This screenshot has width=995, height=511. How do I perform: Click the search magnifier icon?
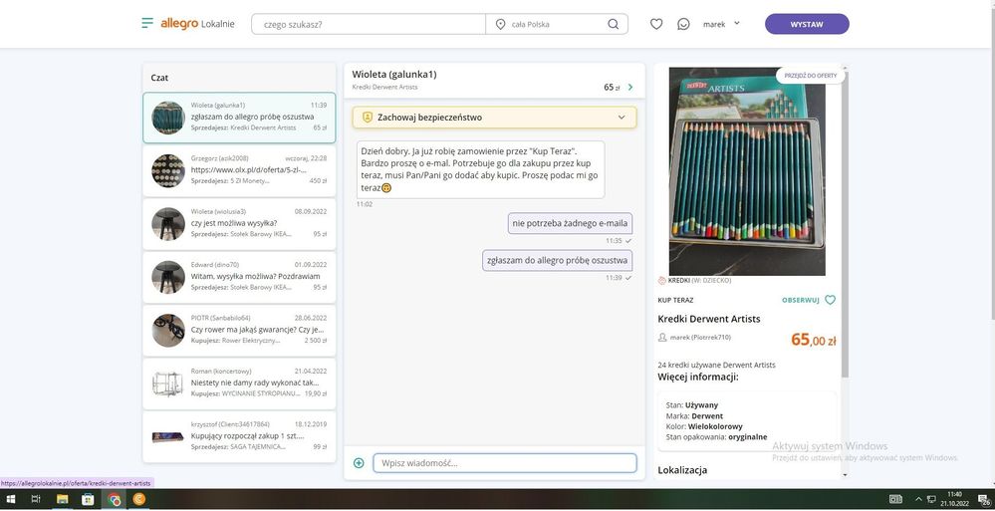613,24
